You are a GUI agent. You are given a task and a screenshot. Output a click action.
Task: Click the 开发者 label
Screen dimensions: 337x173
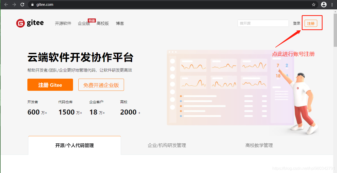(33, 102)
